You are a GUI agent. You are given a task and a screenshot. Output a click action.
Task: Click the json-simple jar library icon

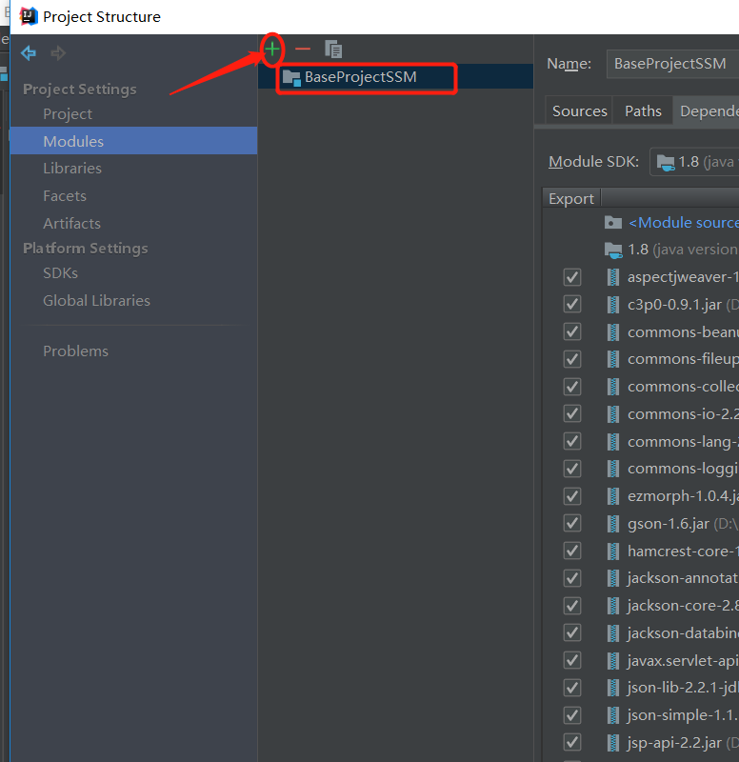click(613, 715)
